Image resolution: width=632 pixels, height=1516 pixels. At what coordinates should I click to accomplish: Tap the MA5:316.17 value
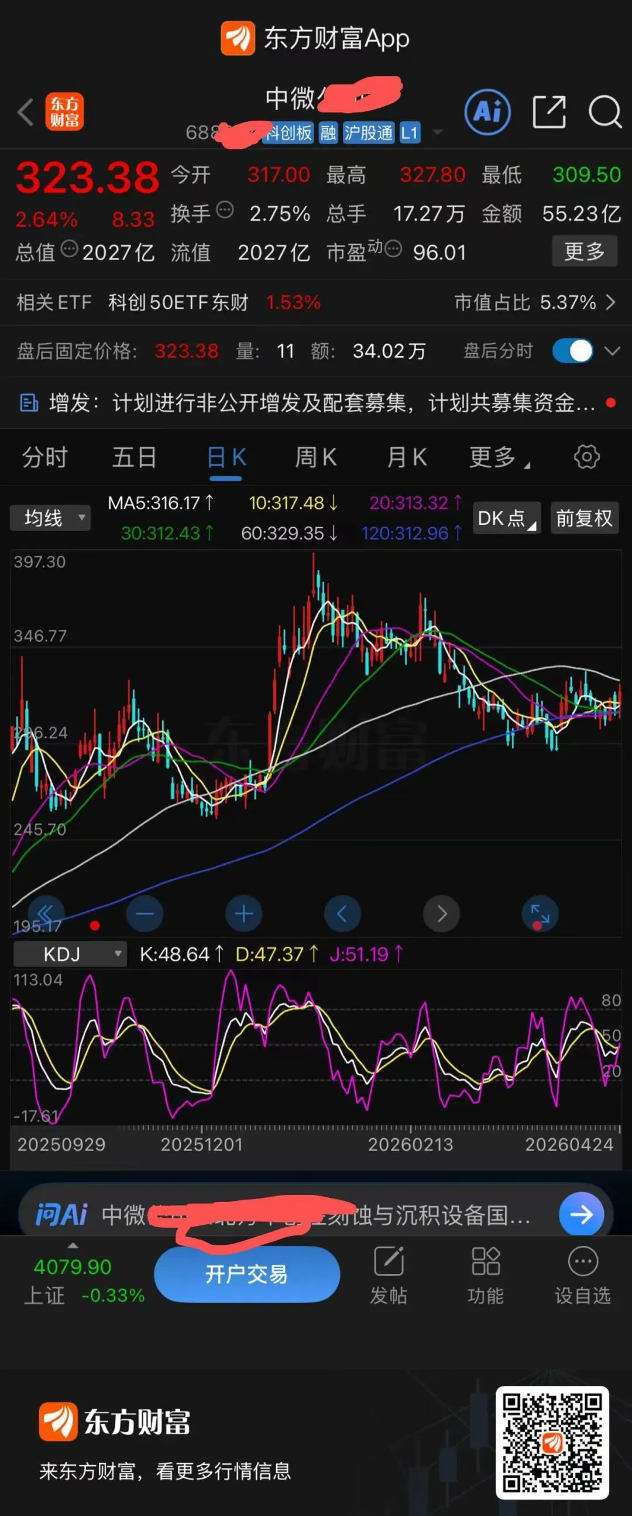(160, 503)
